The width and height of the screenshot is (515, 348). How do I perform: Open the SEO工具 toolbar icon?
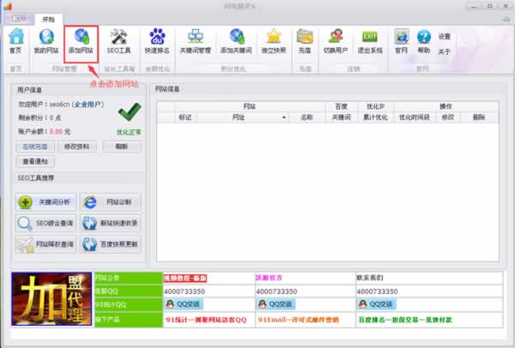click(118, 40)
